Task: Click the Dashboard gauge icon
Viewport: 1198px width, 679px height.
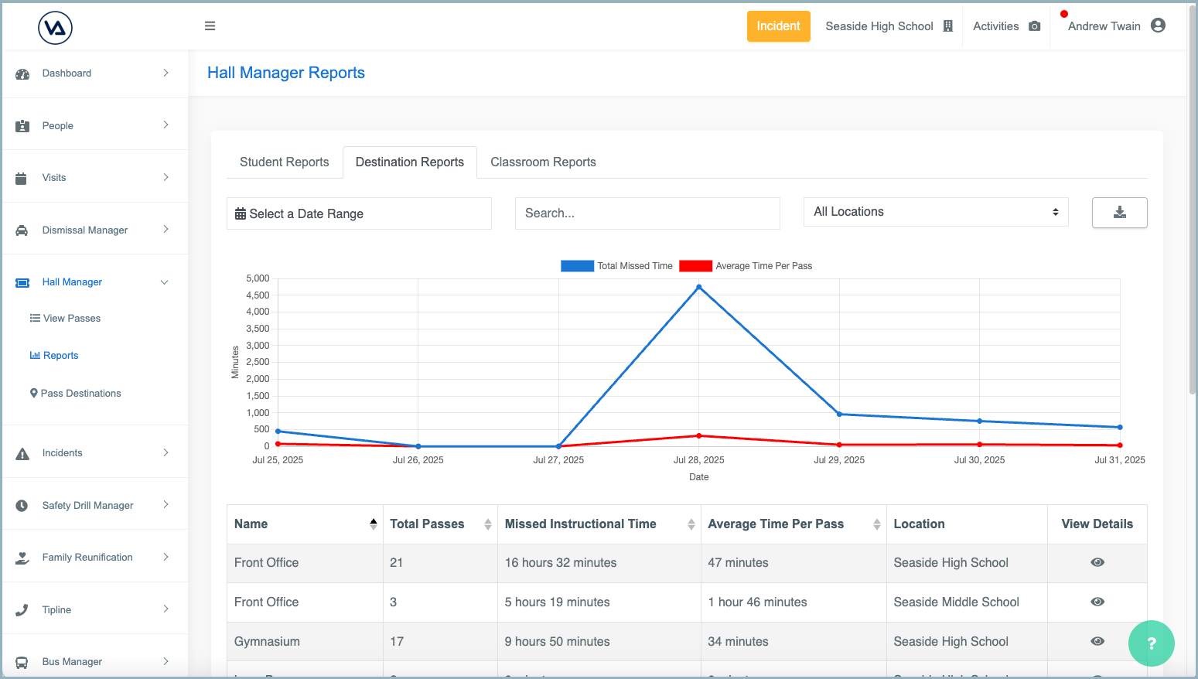Action: coord(22,74)
